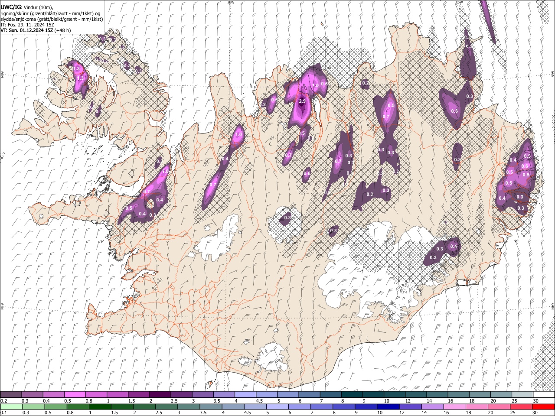Screen dimensions: 555x416
Task: Click the bright red swatch after rain 30
Action: pos(543,406)
